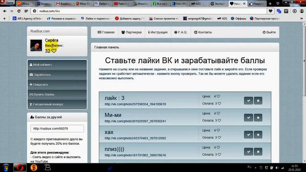The width and height of the screenshot is (306, 172).
Task: Open link vk.com/photo301929397_397830241
Action: pyautogui.click(x=135, y=121)
